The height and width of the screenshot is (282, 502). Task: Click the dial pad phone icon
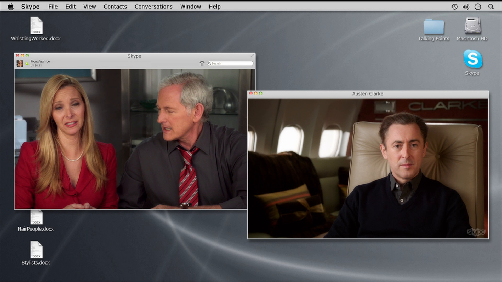point(202,63)
